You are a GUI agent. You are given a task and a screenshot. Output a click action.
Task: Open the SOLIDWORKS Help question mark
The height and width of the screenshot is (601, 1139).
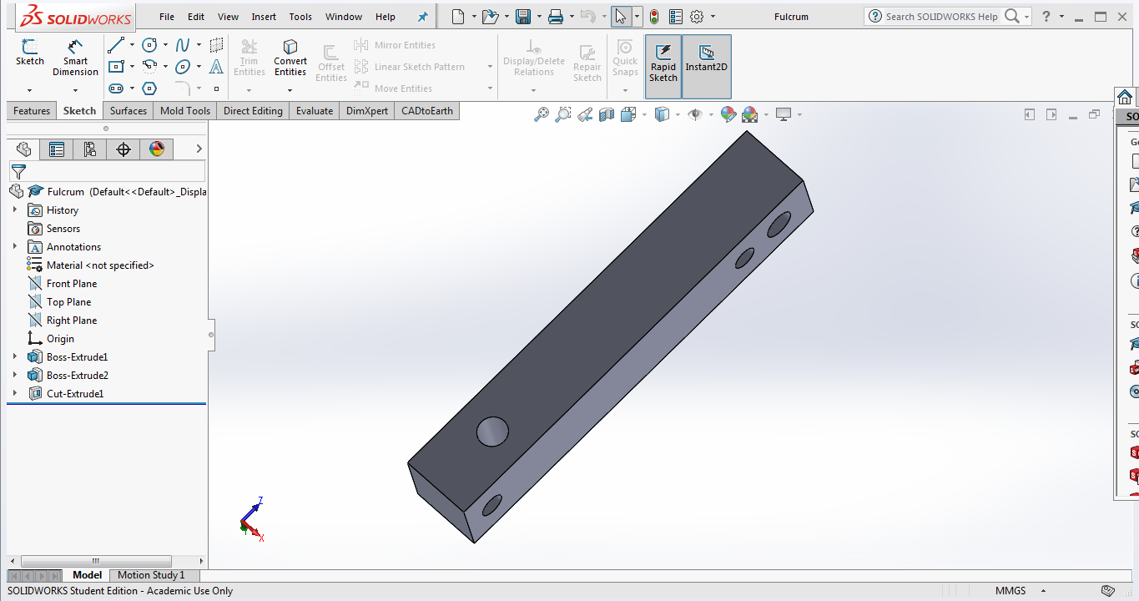1046,17
